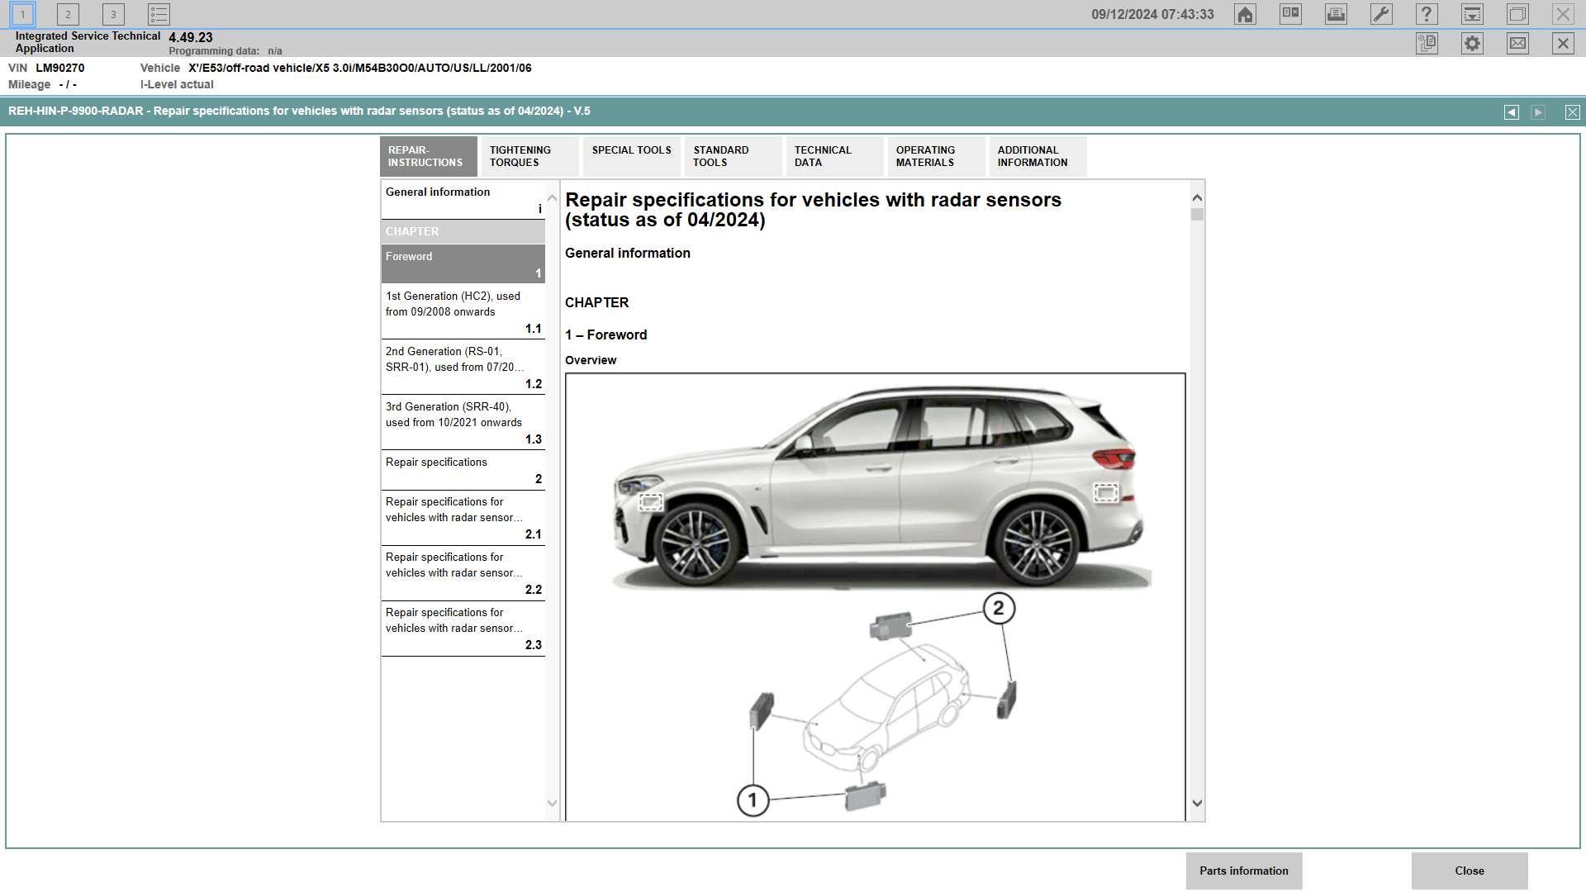Image resolution: width=1586 pixels, height=892 pixels.
Task: Click the Parts information button
Action: coord(1243,871)
